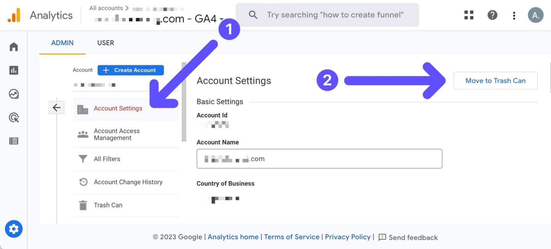Click the Create Account button
The image size is (551, 249).
point(130,70)
